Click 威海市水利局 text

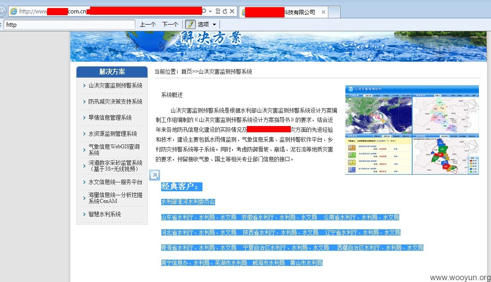pyautogui.click(x=269, y=263)
